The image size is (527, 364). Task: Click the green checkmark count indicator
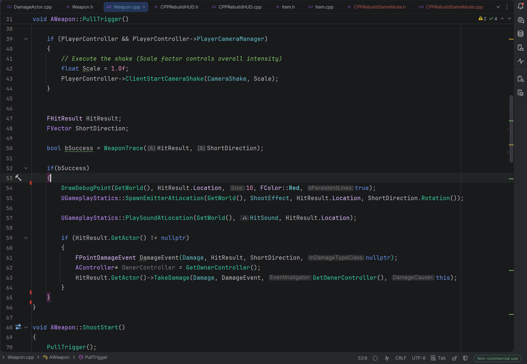(x=493, y=19)
